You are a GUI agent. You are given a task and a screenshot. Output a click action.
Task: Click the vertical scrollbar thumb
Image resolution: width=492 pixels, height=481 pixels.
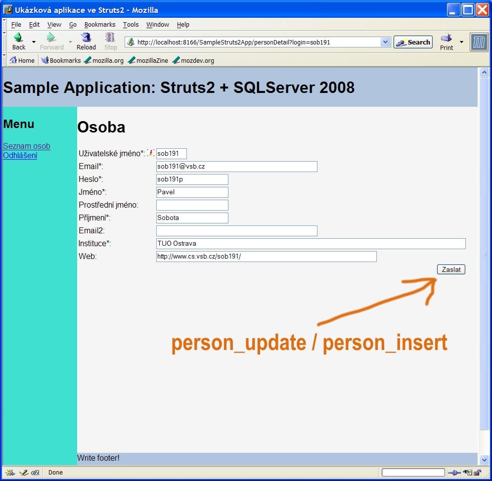click(x=484, y=254)
